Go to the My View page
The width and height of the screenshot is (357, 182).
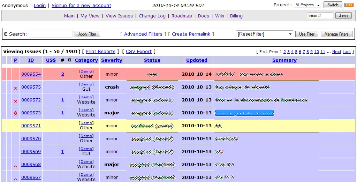(90, 16)
